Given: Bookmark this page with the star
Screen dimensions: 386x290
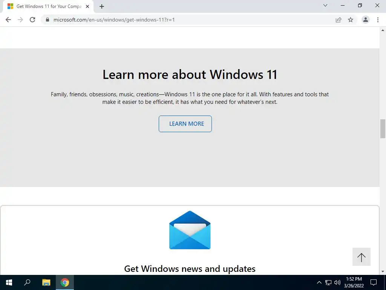Looking at the screenshot, I should pyautogui.click(x=351, y=20).
